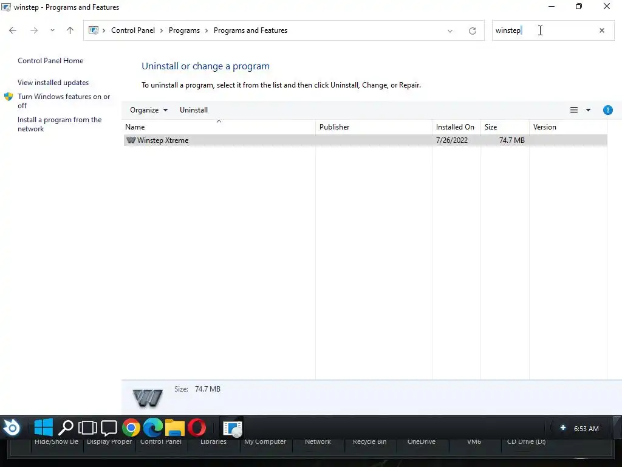Sort by the Size column header
The height and width of the screenshot is (467, 622).
[505, 127]
